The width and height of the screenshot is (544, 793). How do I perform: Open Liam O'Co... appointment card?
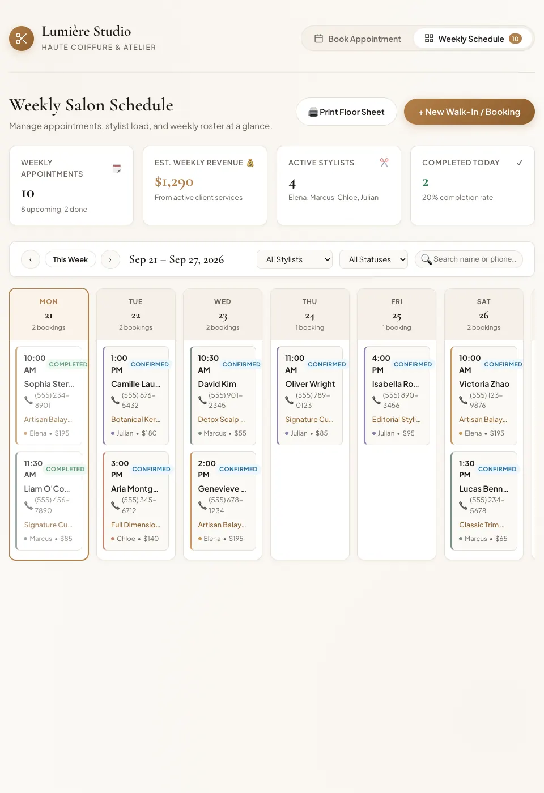coord(49,501)
